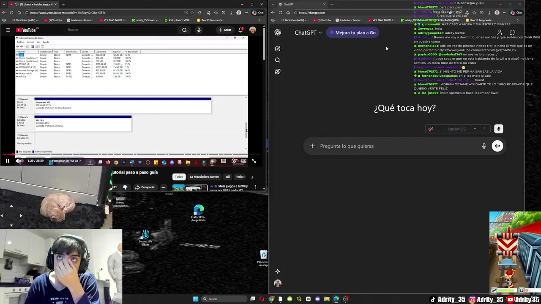Launch ChatGPT voice mode button
The width and height of the screenshot is (541, 304).
click(497, 146)
